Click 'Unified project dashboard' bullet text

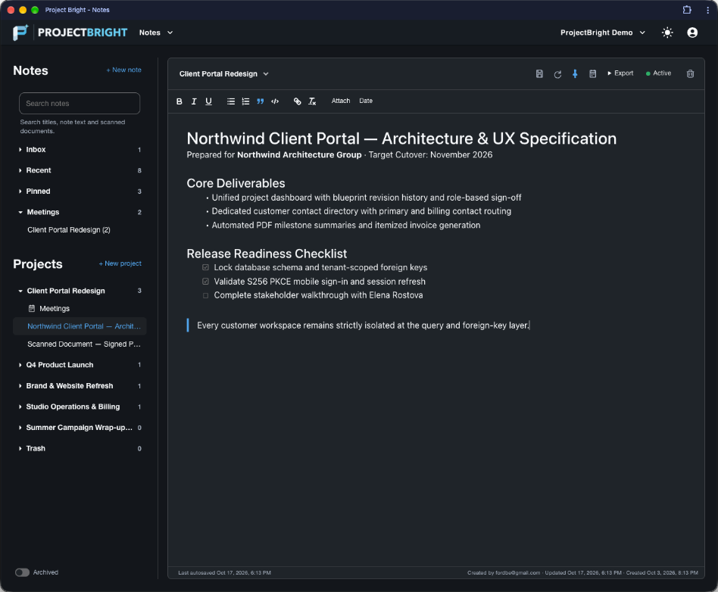pos(367,198)
